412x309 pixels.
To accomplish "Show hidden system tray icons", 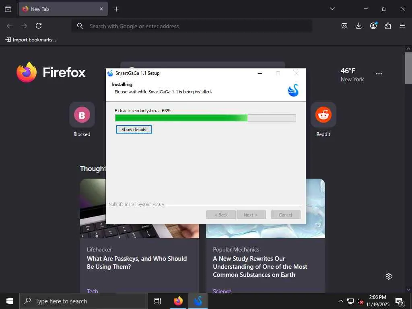I will (340, 301).
